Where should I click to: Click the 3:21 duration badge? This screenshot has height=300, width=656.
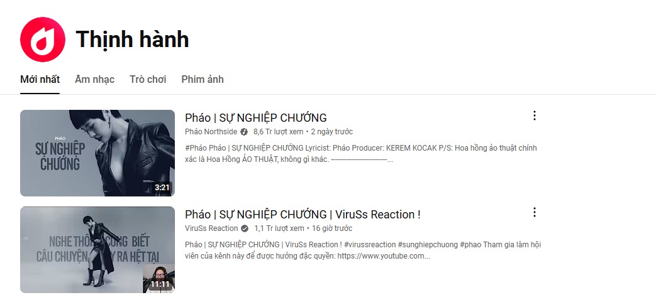(x=162, y=187)
